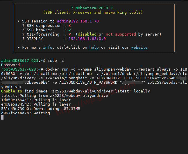This screenshot has width=188, height=154.
Task: Click the DISPLAY address 192.168.1.63:0.0
Action: [x=87, y=39]
